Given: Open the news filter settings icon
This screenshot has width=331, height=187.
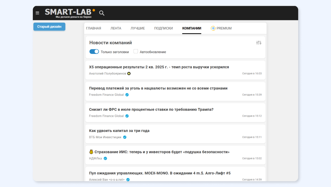Looking at the screenshot, I should point(259,43).
